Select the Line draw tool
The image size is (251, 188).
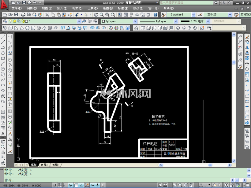point(3,37)
